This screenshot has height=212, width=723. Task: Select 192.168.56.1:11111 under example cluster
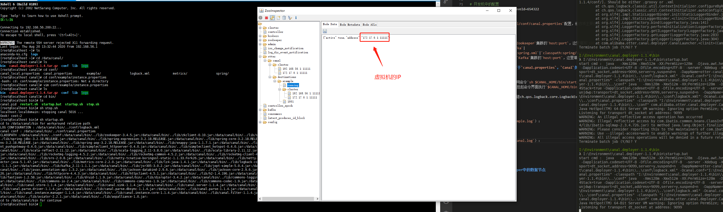[306, 93]
